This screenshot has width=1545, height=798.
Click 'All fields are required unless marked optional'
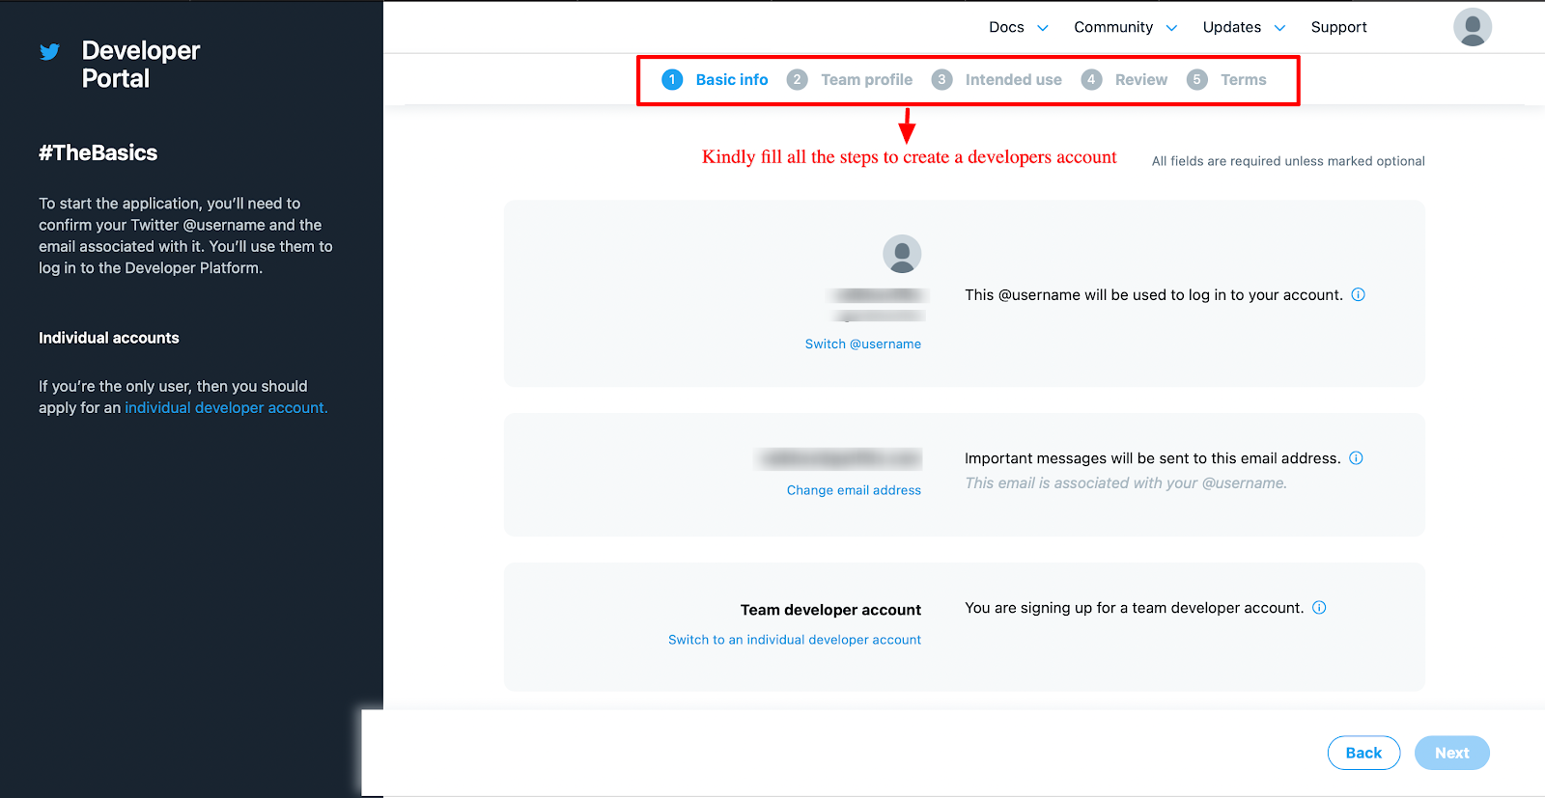[1288, 161]
